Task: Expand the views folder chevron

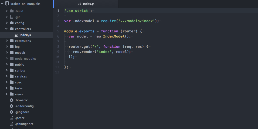Action: 6,94
